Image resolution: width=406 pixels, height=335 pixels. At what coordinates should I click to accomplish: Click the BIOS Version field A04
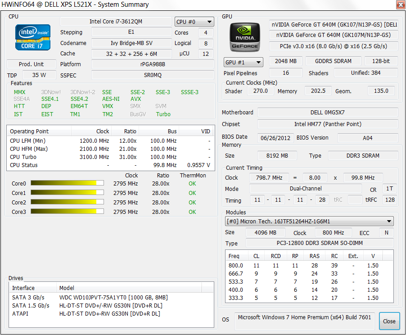tap(368, 138)
